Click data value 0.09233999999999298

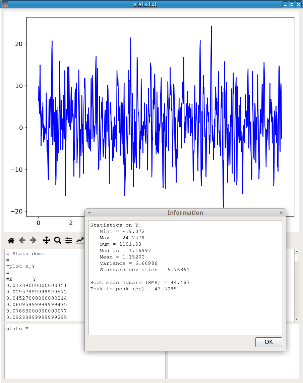(x=37, y=317)
